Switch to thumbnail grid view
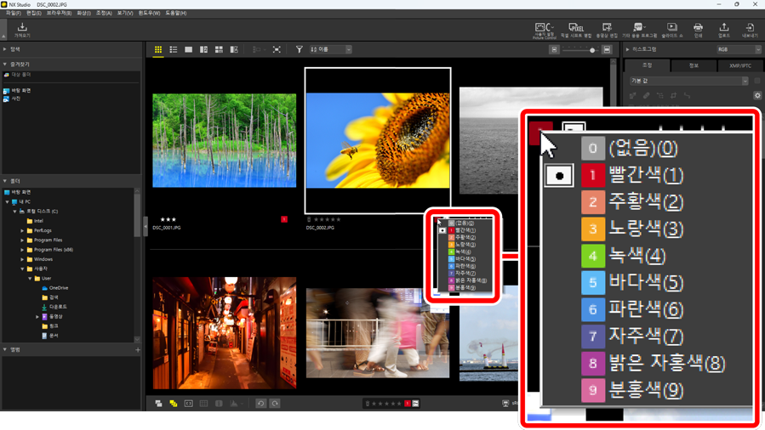Image resolution: width=765 pixels, height=430 pixels. (x=158, y=50)
